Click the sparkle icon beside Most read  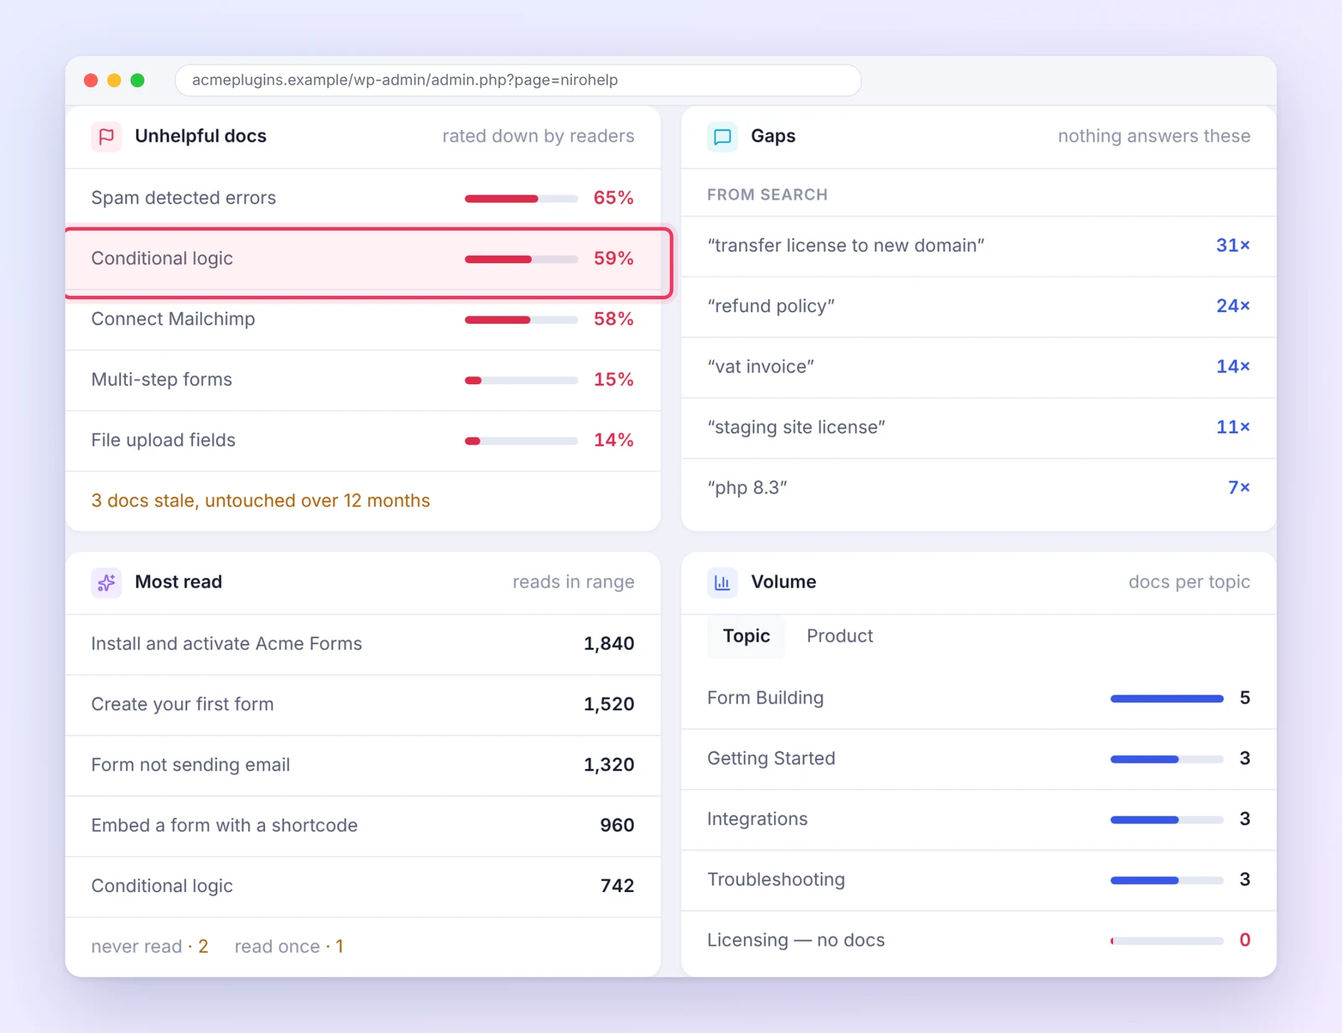(x=107, y=583)
